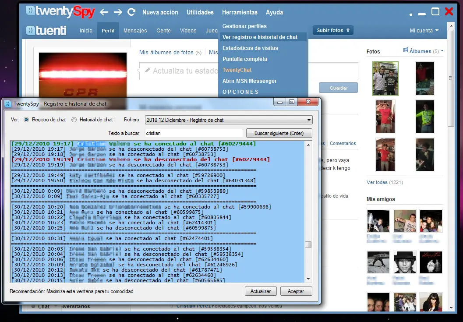Click the chat log scrollbar thumb
463x322 pixels.
(x=308, y=244)
